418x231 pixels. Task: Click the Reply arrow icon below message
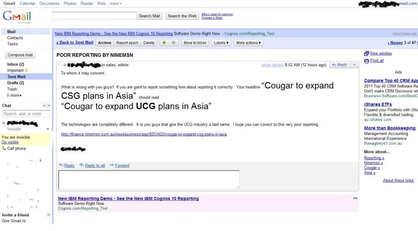tap(61, 165)
